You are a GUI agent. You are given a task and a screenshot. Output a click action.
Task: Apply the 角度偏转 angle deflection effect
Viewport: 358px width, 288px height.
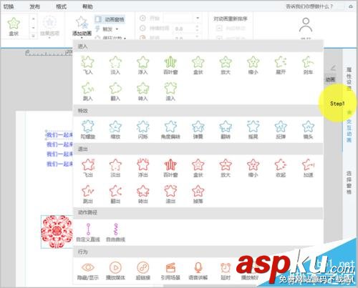(x=170, y=129)
